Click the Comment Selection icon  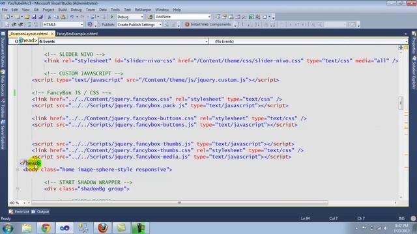29,25
